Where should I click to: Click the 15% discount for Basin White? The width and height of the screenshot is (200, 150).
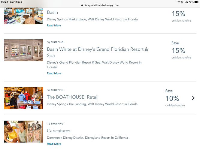178,50
